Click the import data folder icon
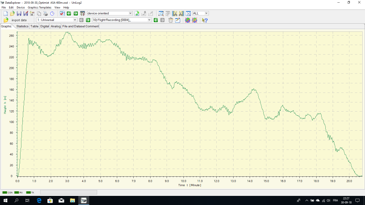The height and width of the screenshot is (205, 365). click(5, 20)
